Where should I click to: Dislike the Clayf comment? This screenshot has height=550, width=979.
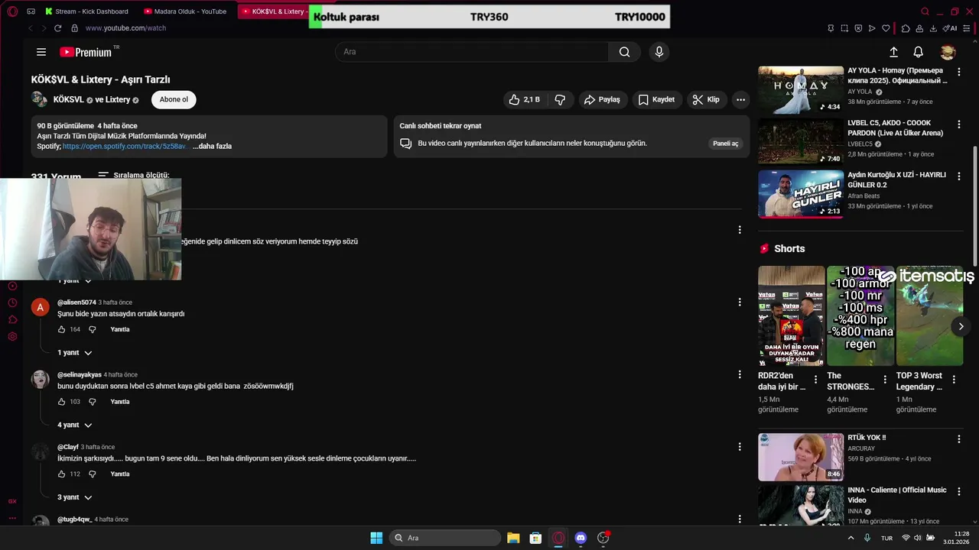tap(93, 474)
